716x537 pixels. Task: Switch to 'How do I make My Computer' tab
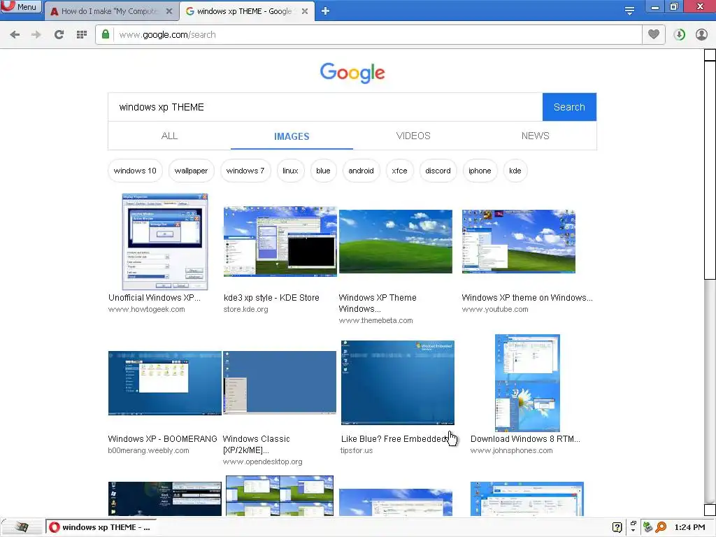coord(108,11)
